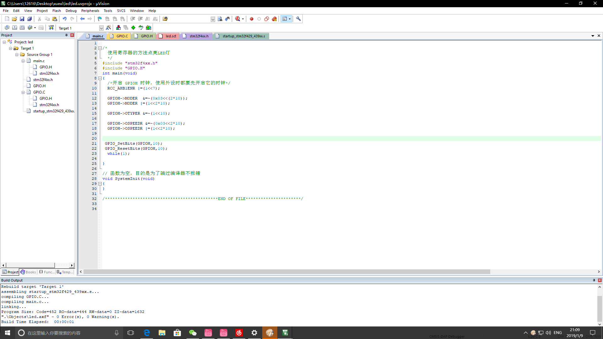The width and height of the screenshot is (603, 339).
Task: Click the Insert/Remove Breakpoint red dot
Action: click(x=252, y=19)
